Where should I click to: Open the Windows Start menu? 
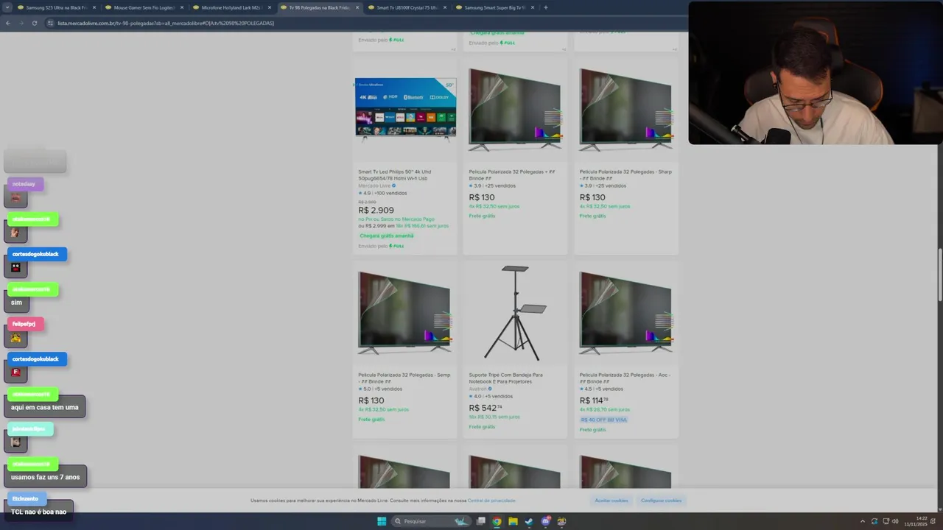[382, 521]
